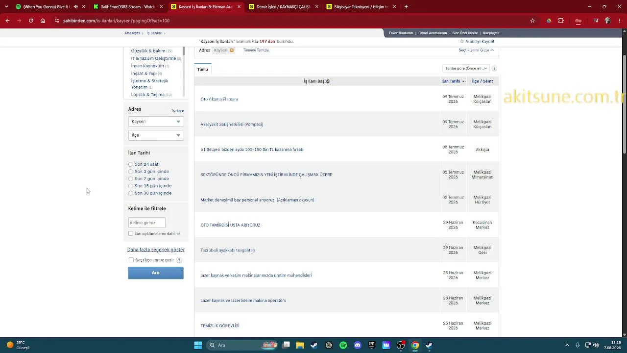Go back using the browser back arrow
Viewport: 627px width, 353px height.
tap(7, 21)
